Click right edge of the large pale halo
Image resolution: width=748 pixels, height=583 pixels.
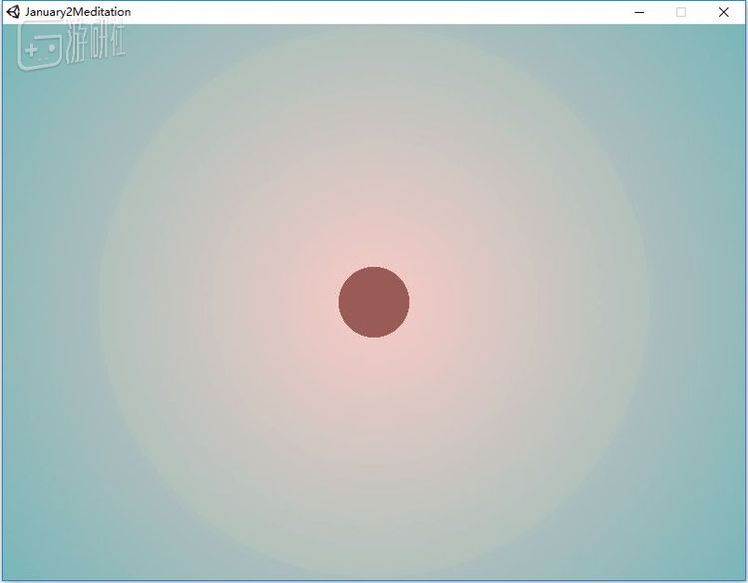(x=648, y=304)
